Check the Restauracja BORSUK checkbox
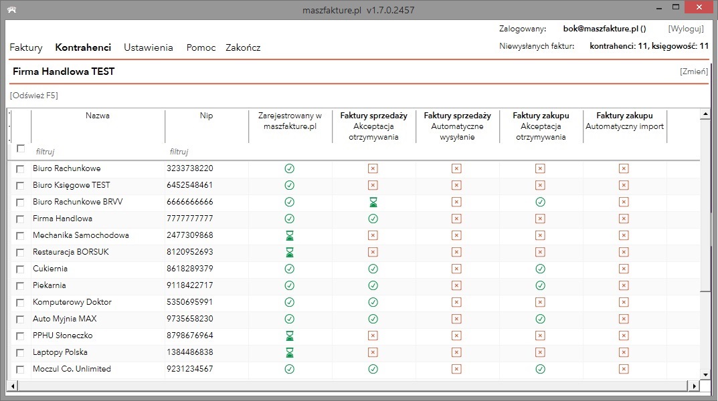The image size is (718, 401). click(20, 253)
